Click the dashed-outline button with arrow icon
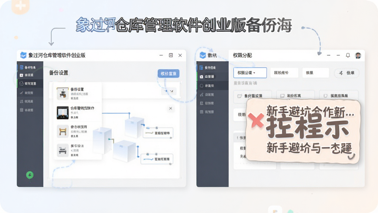This screenshot has height=213, width=378. pyautogui.click(x=347, y=73)
